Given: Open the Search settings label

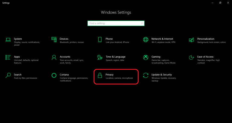Looking at the screenshot, I should (18, 75).
